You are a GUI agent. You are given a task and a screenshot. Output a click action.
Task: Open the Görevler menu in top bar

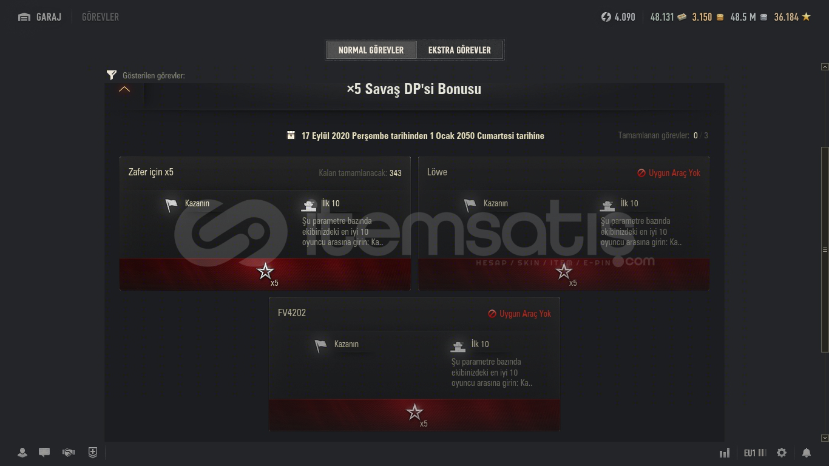[x=100, y=17]
